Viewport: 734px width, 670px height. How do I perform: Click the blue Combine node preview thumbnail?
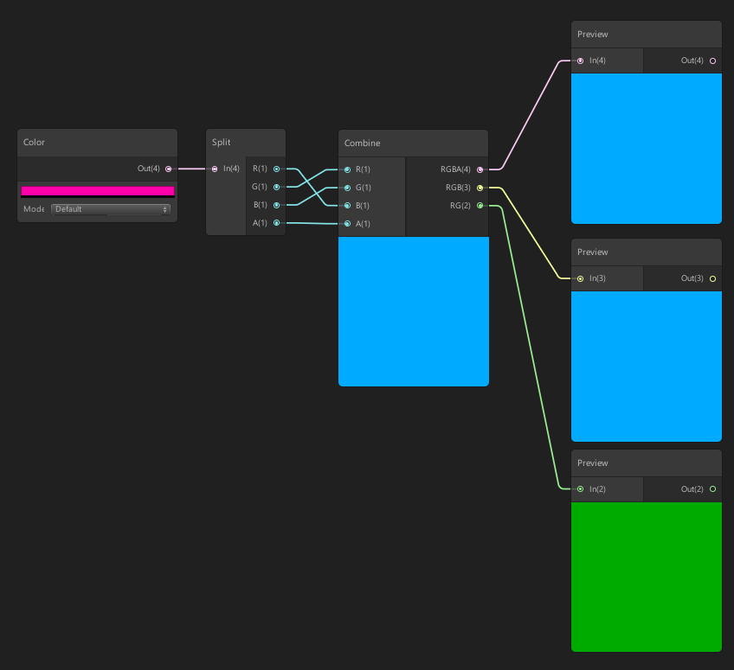[413, 311]
